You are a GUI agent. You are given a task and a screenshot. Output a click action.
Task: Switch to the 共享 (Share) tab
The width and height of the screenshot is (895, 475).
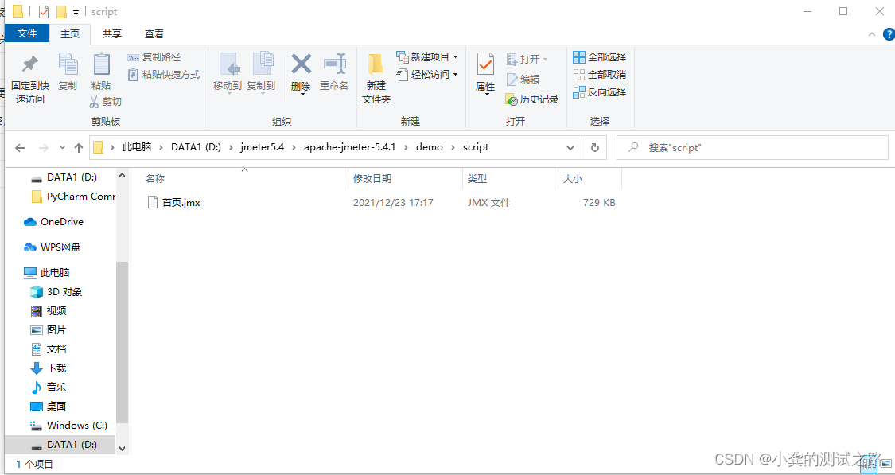coord(111,33)
